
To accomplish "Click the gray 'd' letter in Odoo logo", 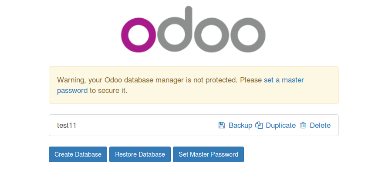I will tap(175, 29).
